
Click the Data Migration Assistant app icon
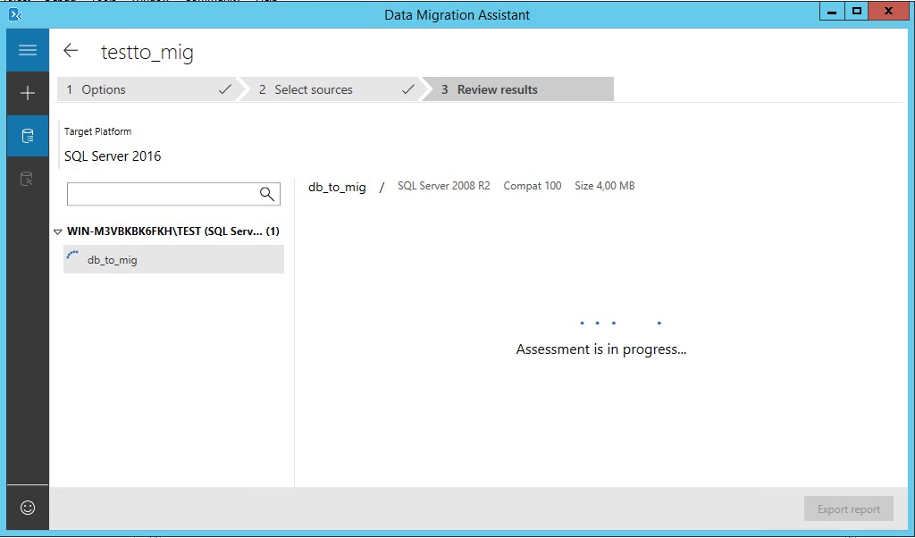point(15,14)
